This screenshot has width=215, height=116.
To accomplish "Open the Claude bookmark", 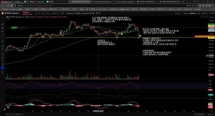I will click(x=170, y=9).
